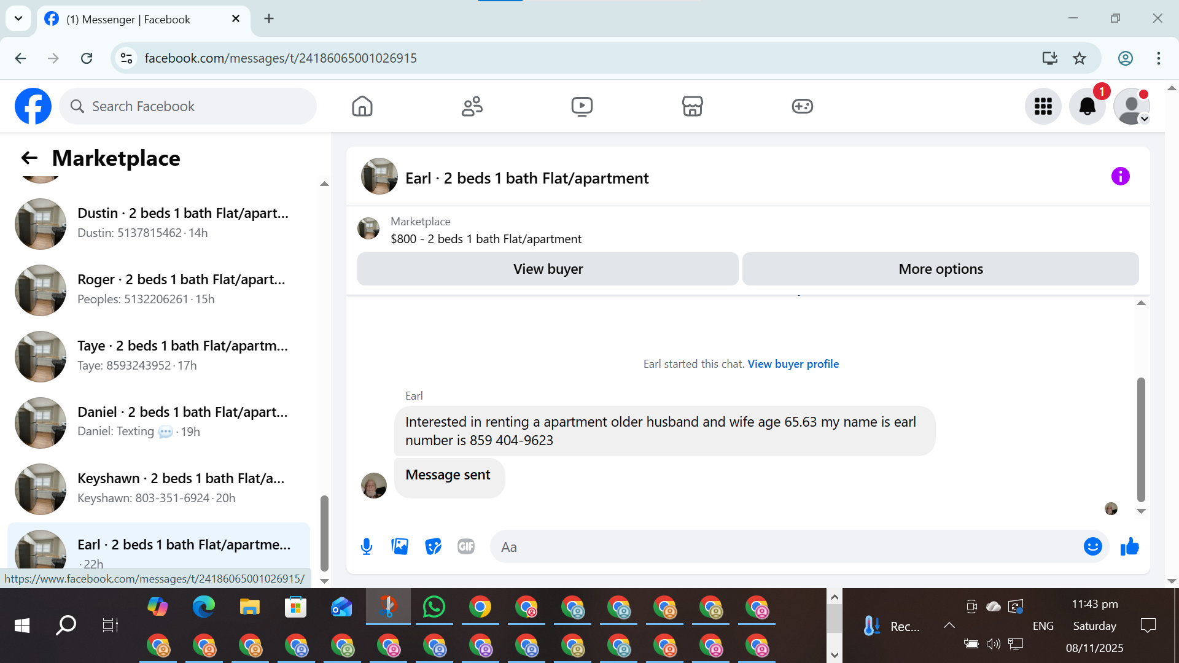1179x663 pixels.
Task: Open the Facebook notifications bell
Action: coord(1087,107)
